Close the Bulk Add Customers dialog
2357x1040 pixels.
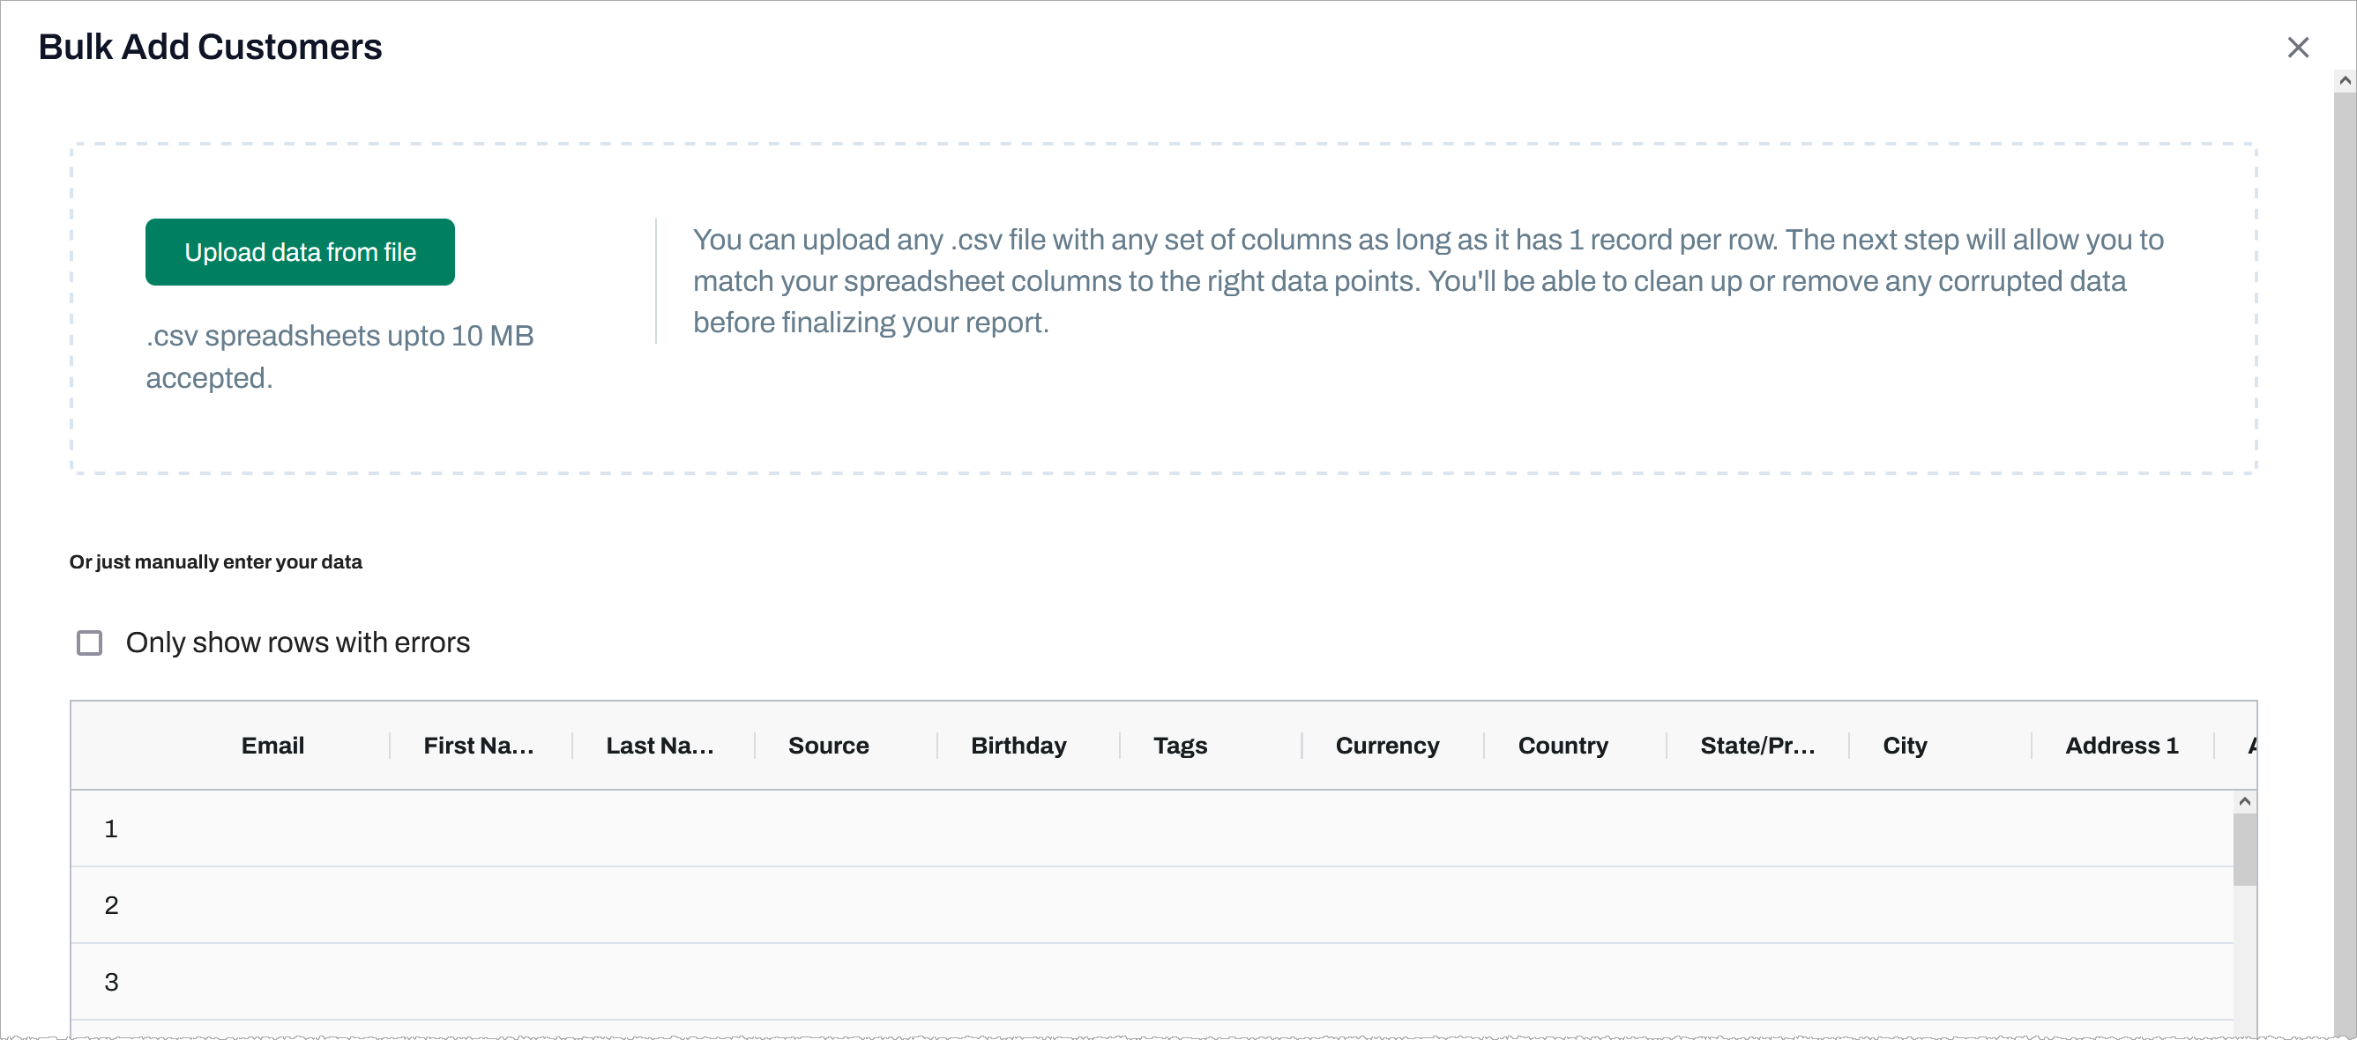[2299, 47]
